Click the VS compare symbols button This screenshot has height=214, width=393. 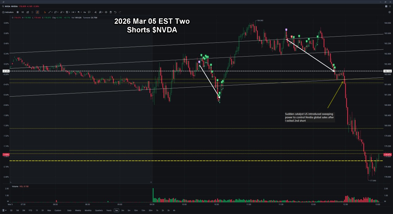tap(23, 12)
